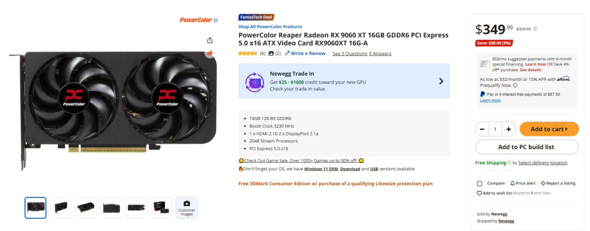Image resolution: width=590 pixels, height=231 pixels.
Task: Click the Reddit share icon
Action: (x=210, y=53)
